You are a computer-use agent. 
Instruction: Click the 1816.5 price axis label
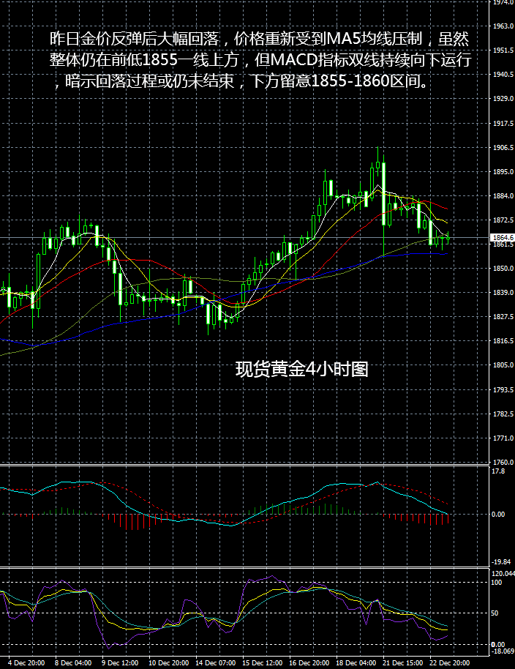(503, 340)
